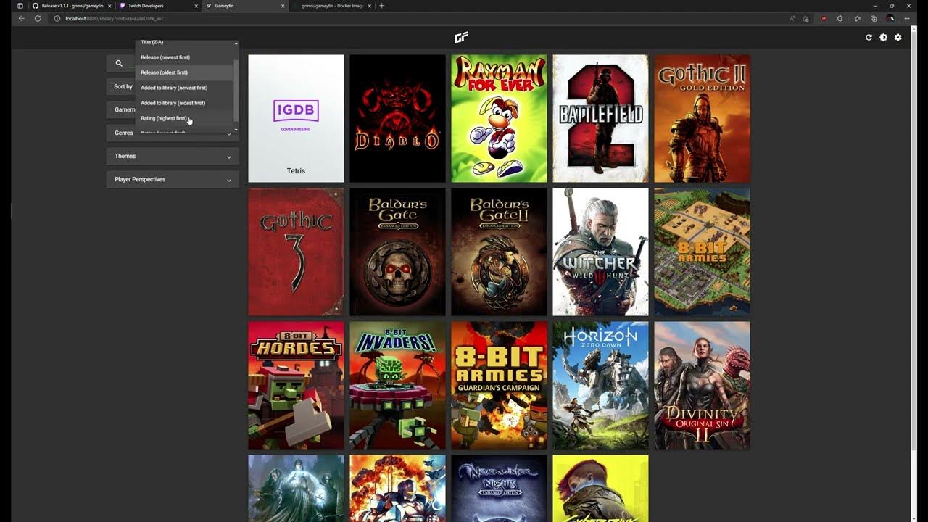The image size is (928, 522).
Task: Open the Battlefield 2 cover
Action: pyautogui.click(x=600, y=118)
